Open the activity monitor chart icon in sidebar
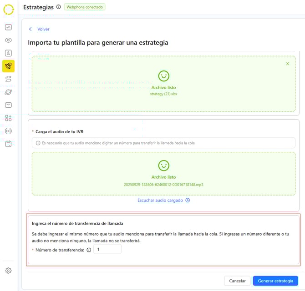 pyautogui.click(x=8, y=27)
